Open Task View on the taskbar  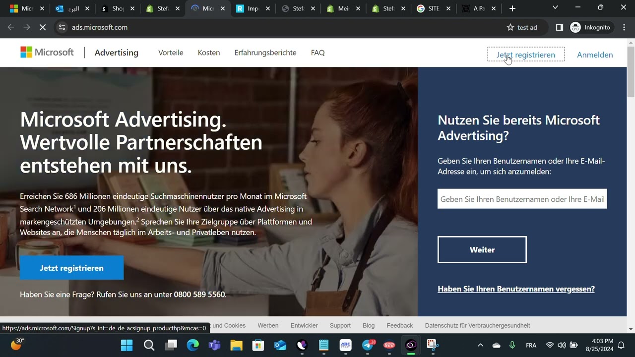pyautogui.click(x=171, y=345)
